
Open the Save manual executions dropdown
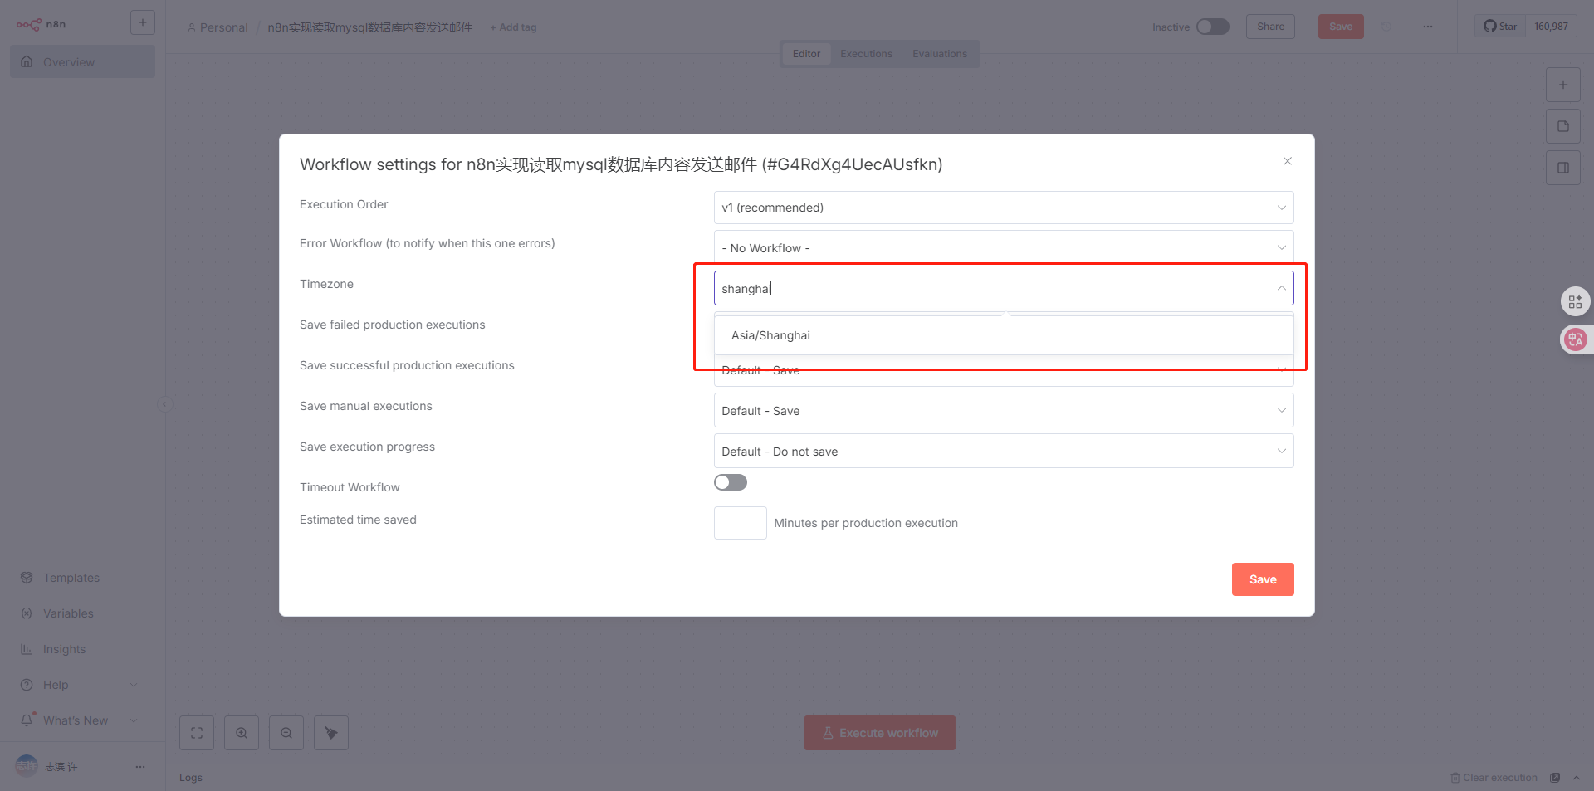[x=1003, y=411]
